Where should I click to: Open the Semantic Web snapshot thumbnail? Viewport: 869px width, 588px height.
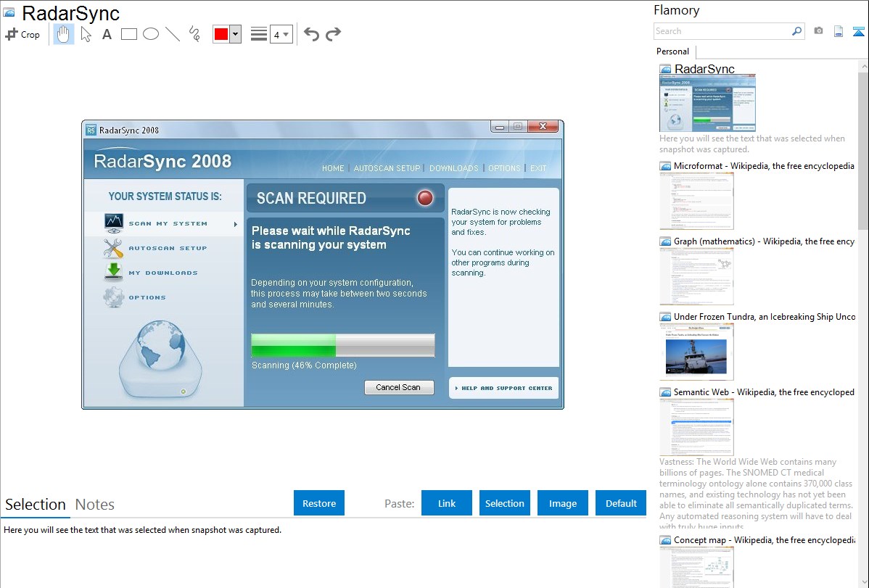(696, 427)
